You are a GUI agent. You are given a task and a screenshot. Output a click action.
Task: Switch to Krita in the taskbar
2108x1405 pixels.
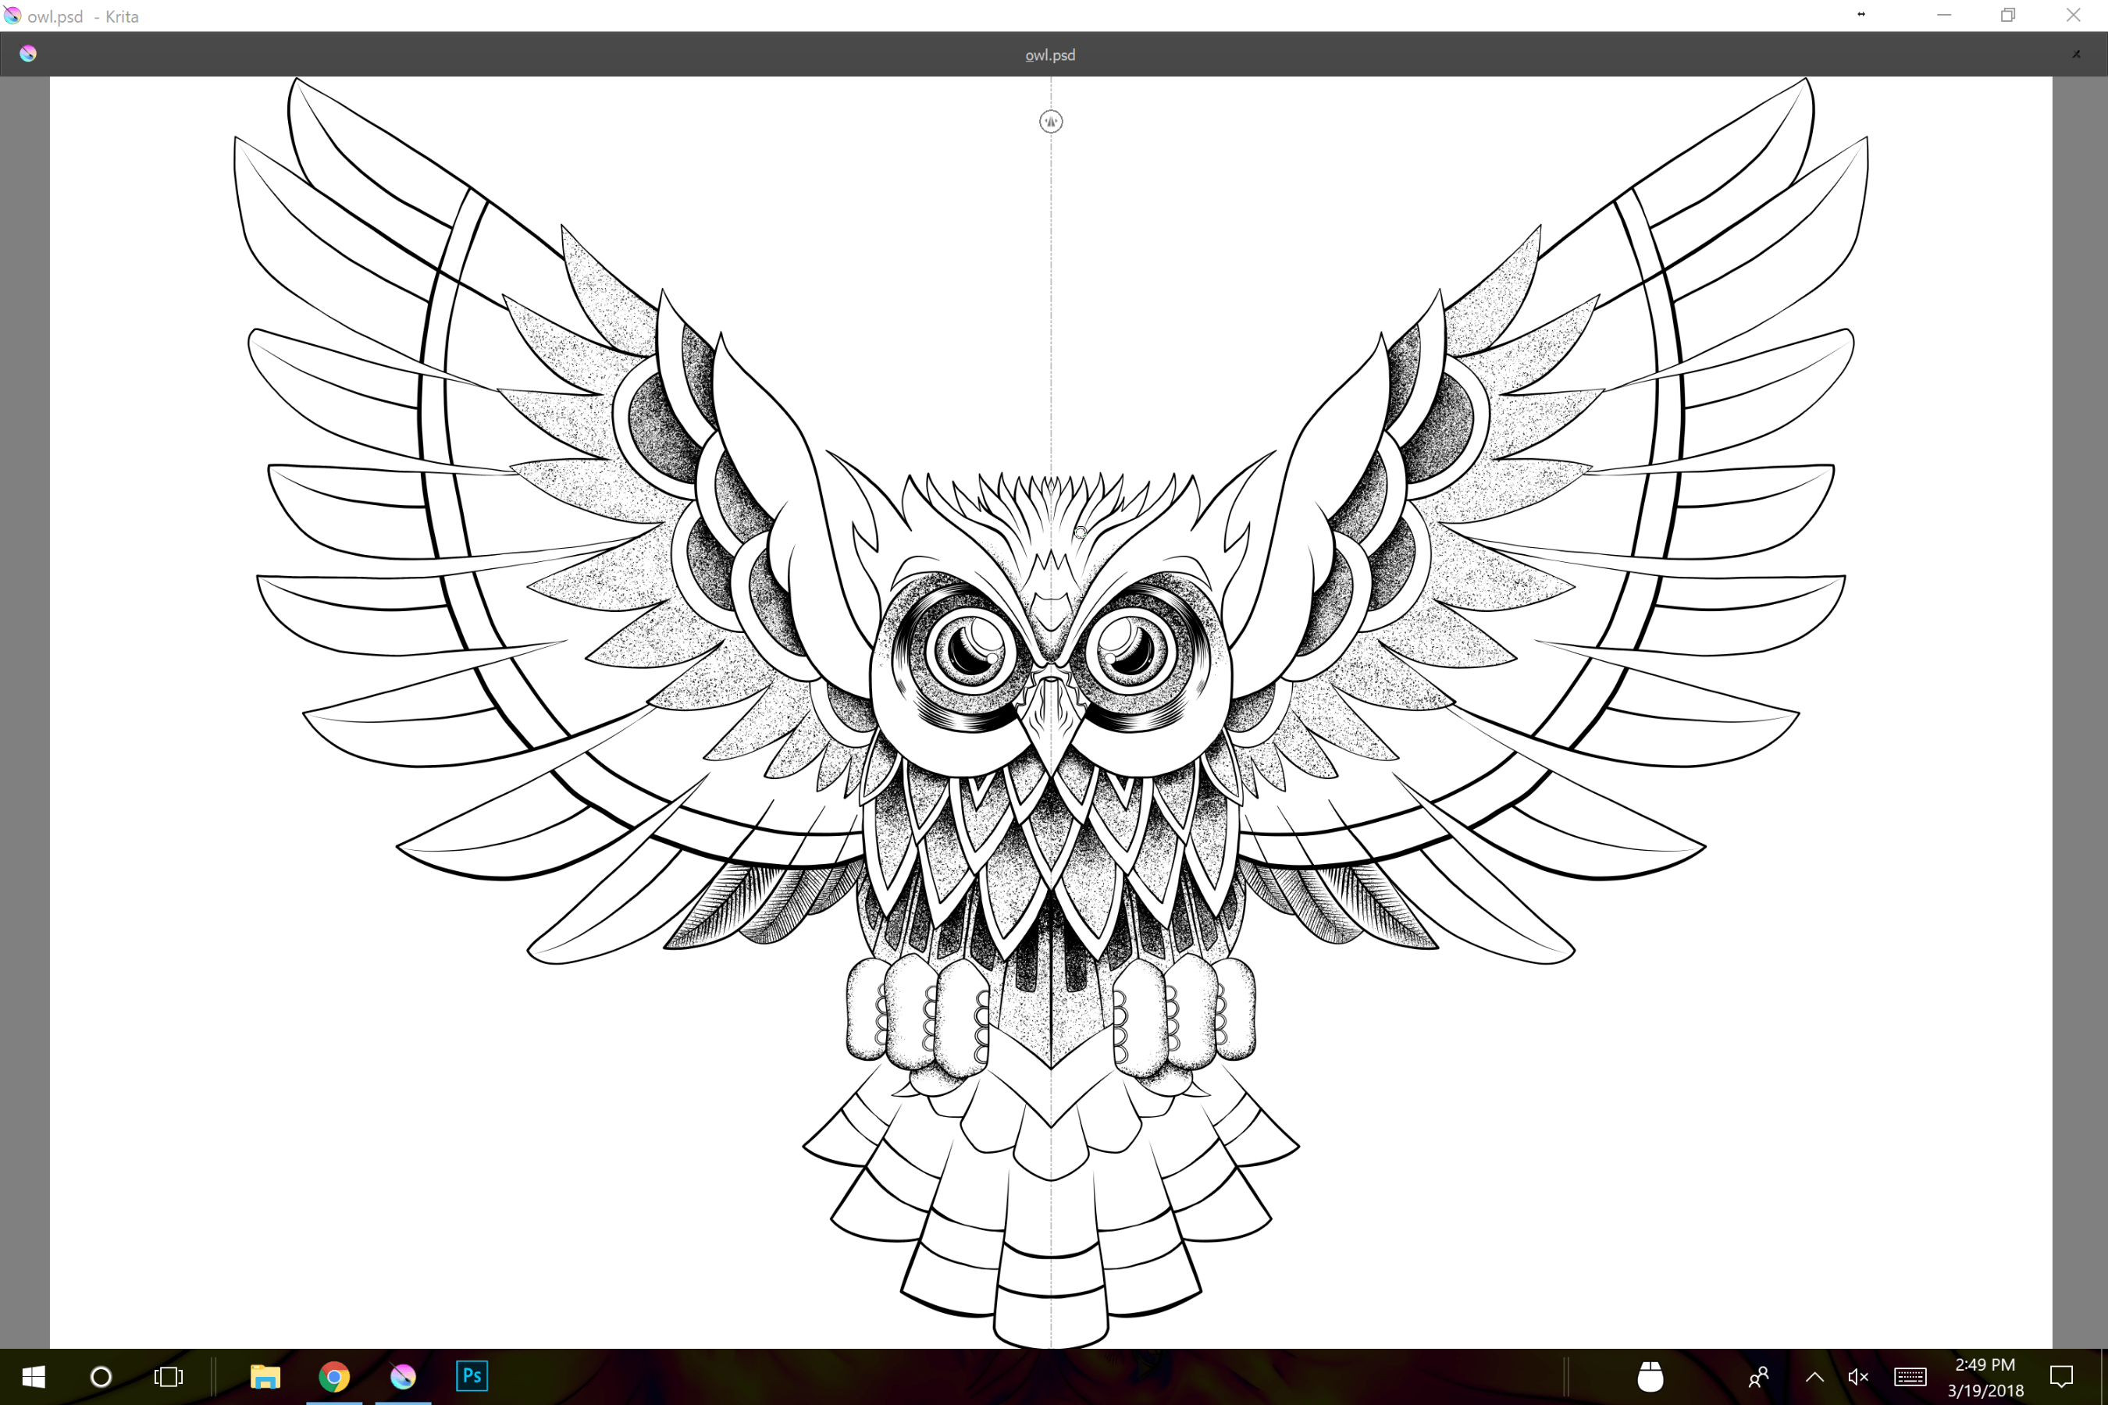402,1375
